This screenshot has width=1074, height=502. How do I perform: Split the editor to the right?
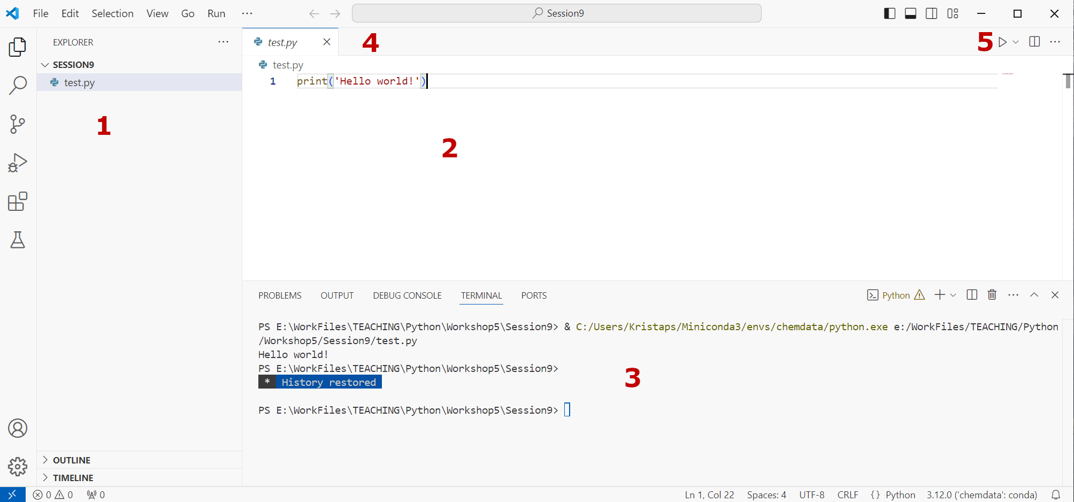point(1034,42)
